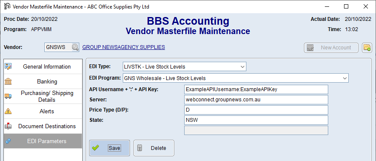Click the Alerts warning triangle icon
This screenshot has width=376, height=161.
point(8,111)
